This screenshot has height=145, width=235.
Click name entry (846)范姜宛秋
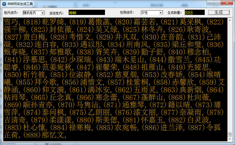tap(48, 67)
